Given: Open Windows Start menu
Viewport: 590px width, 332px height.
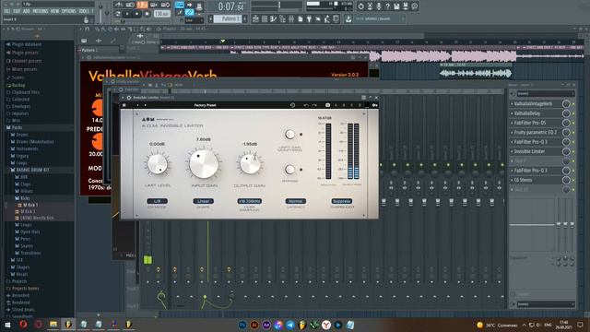Looking at the screenshot, I should [x=7, y=325].
